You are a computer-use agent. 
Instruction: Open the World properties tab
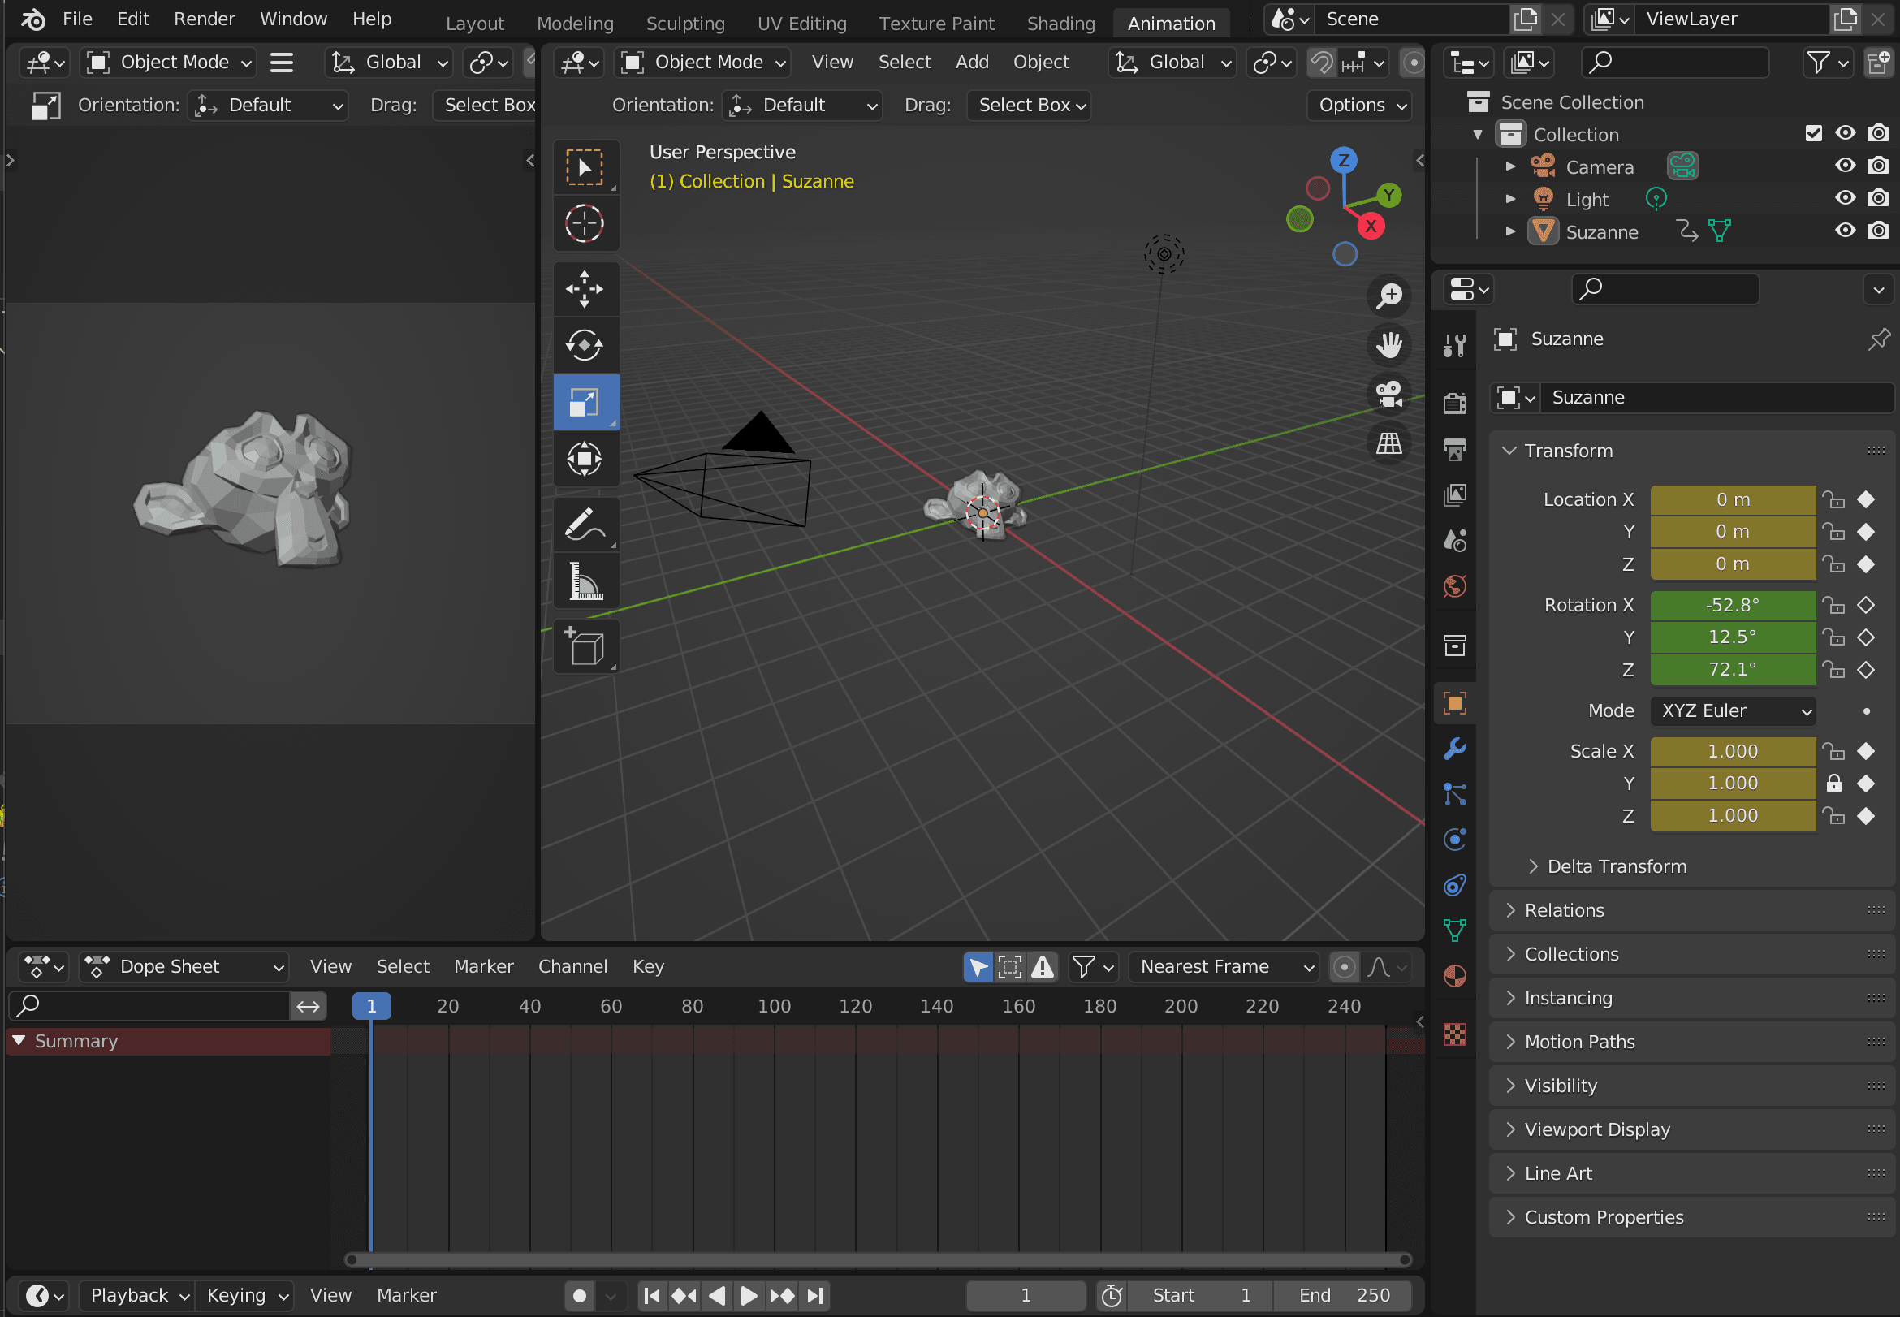point(1454,587)
